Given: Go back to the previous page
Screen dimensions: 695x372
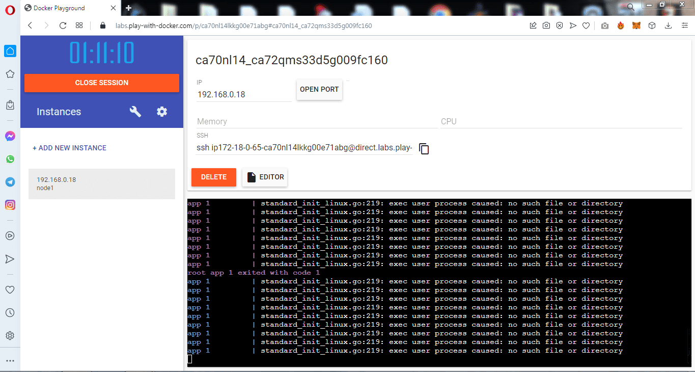Looking at the screenshot, I should 30,25.
